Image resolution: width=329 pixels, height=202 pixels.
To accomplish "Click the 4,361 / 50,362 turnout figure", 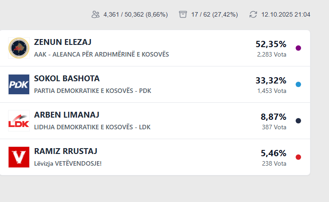I will pyautogui.click(x=135, y=14).
